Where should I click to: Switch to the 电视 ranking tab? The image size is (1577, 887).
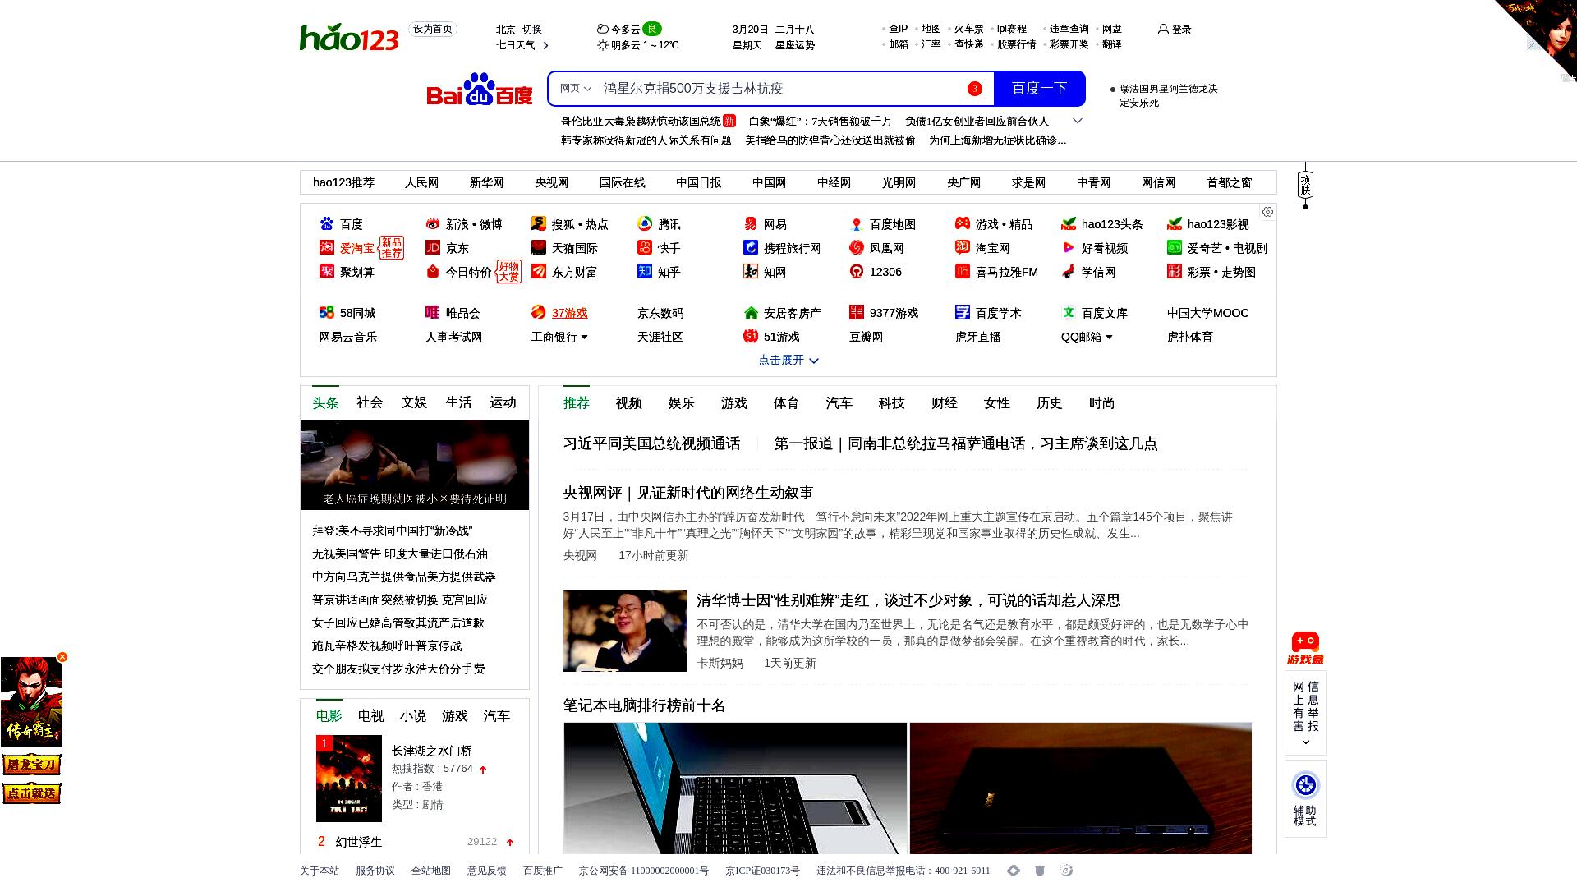[371, 716]
